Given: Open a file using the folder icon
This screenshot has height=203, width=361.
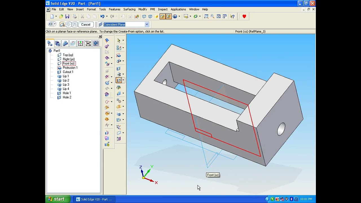Looking at the screenshot, I should pos(61,16).
